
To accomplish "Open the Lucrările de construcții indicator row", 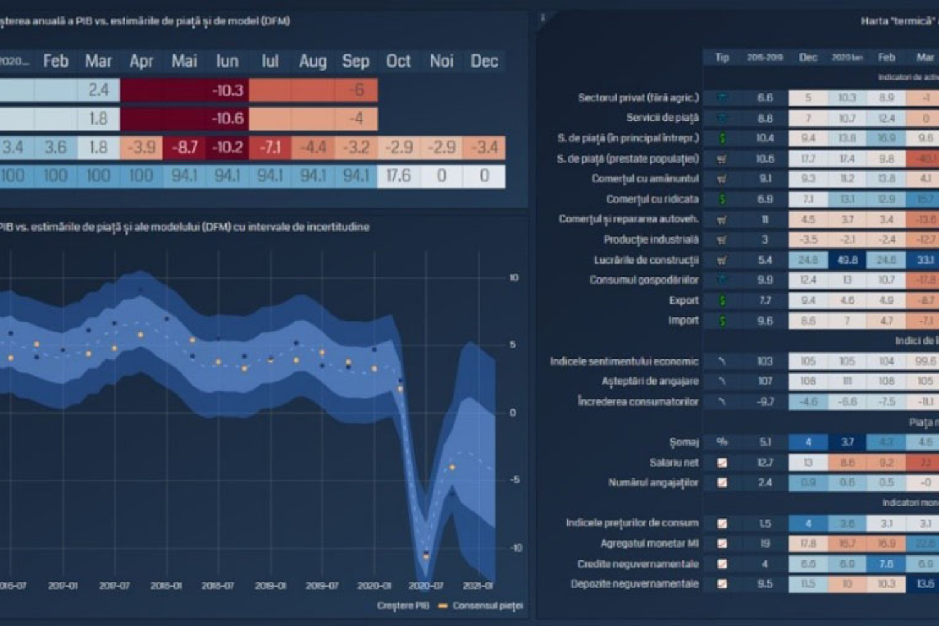I will point(646,260).
